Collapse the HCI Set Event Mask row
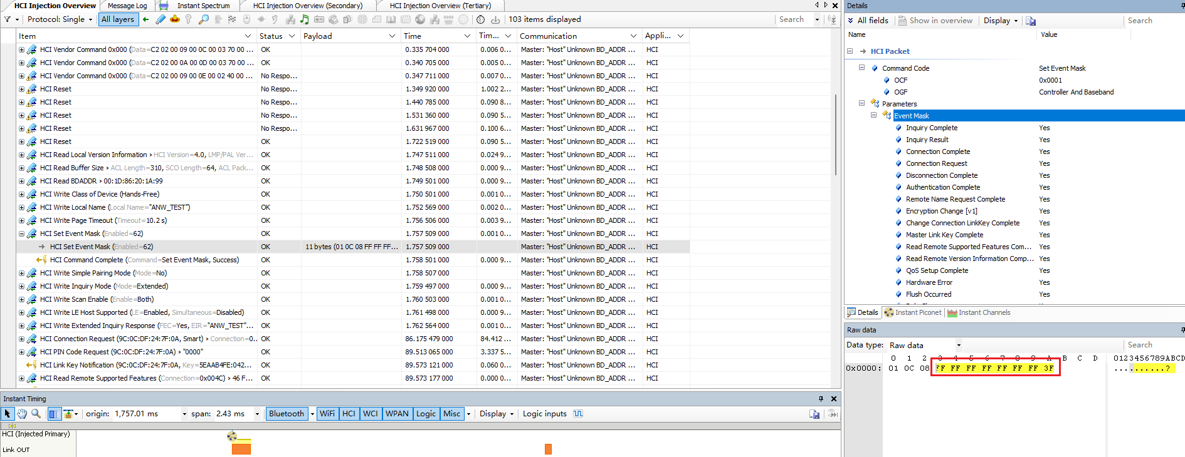The height and width of the screenshot is (457, 1185). (21, 234)
